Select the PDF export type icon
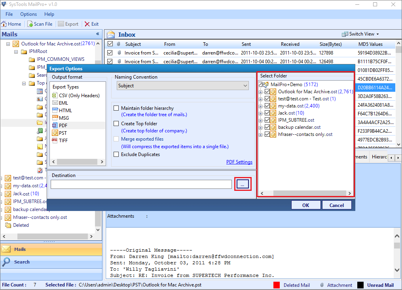 click(x=55, y=125)
